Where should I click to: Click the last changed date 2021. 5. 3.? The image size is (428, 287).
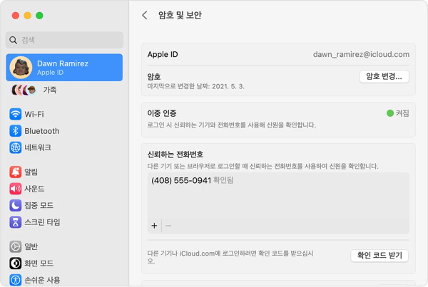(x=228, y=87)
